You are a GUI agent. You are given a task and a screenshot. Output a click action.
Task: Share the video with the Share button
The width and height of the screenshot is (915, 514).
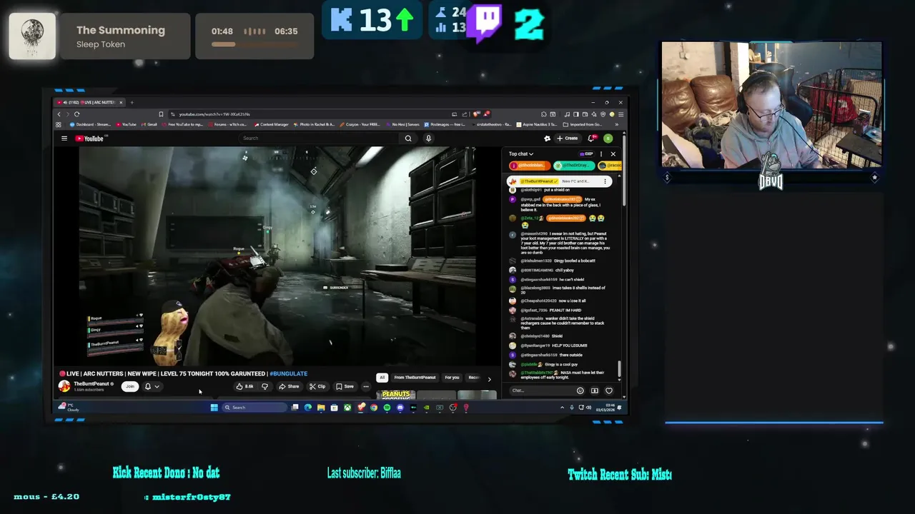coord(290,386)
